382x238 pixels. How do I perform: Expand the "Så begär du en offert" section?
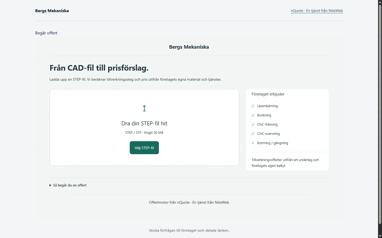point(68,185)
